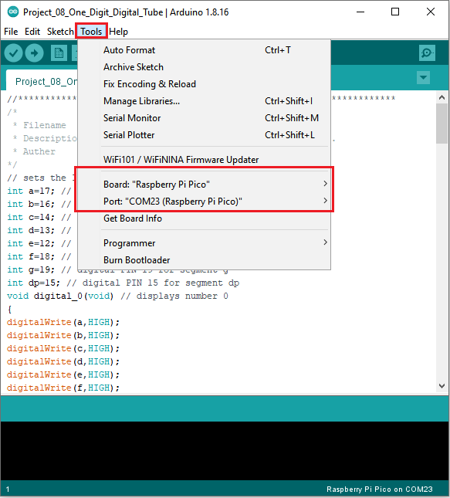Open the File menu
This screenshot has width=450, height=498.
click(x=11, y=32)
